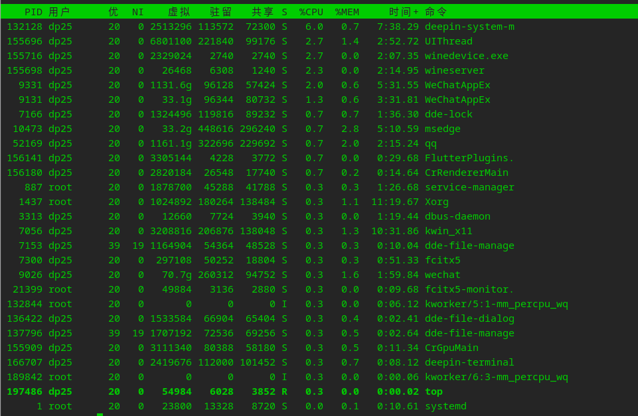This screenshot has width=638, height=416.
Task: Select the 11:19.67 time value
Action: (394, 202)
